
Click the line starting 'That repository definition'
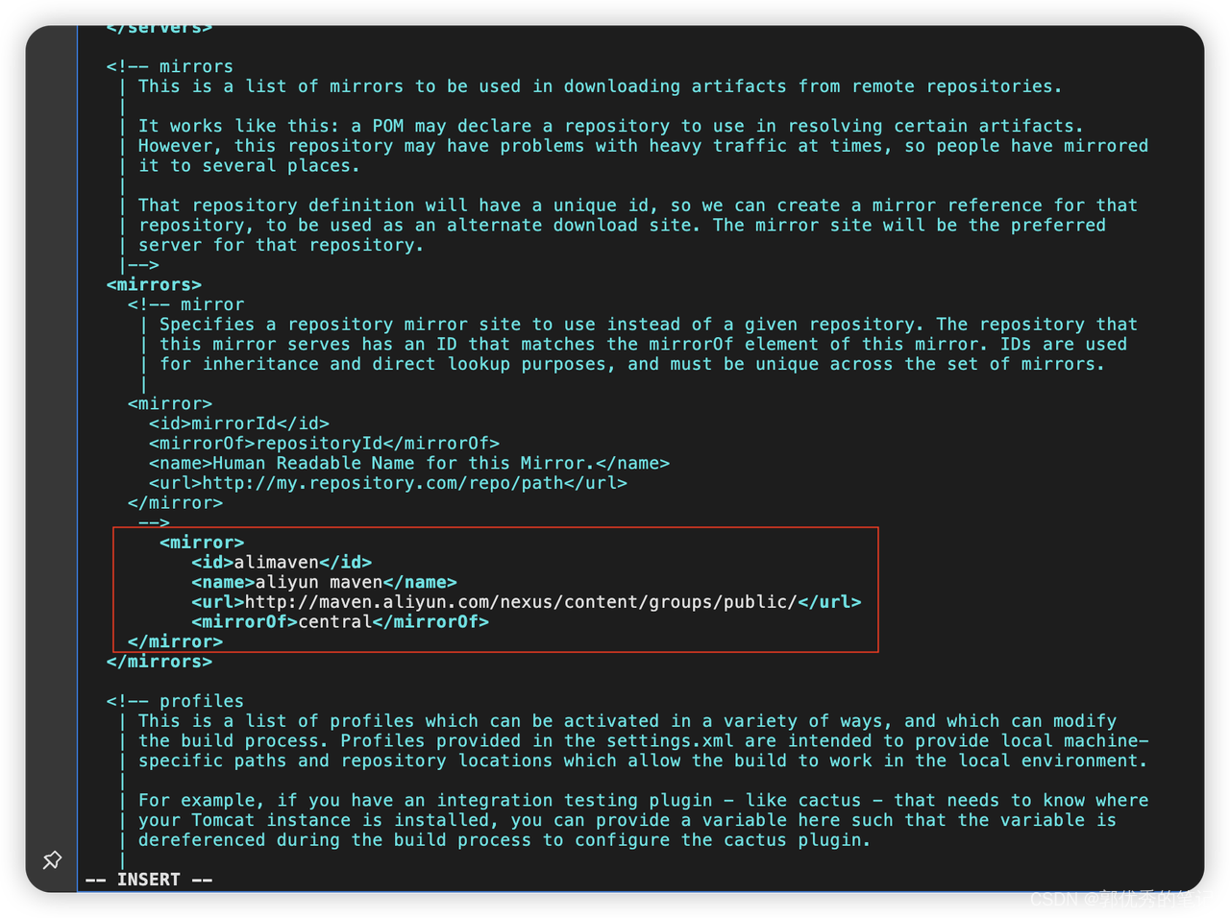pyautogui.click(x=638, y=205)
